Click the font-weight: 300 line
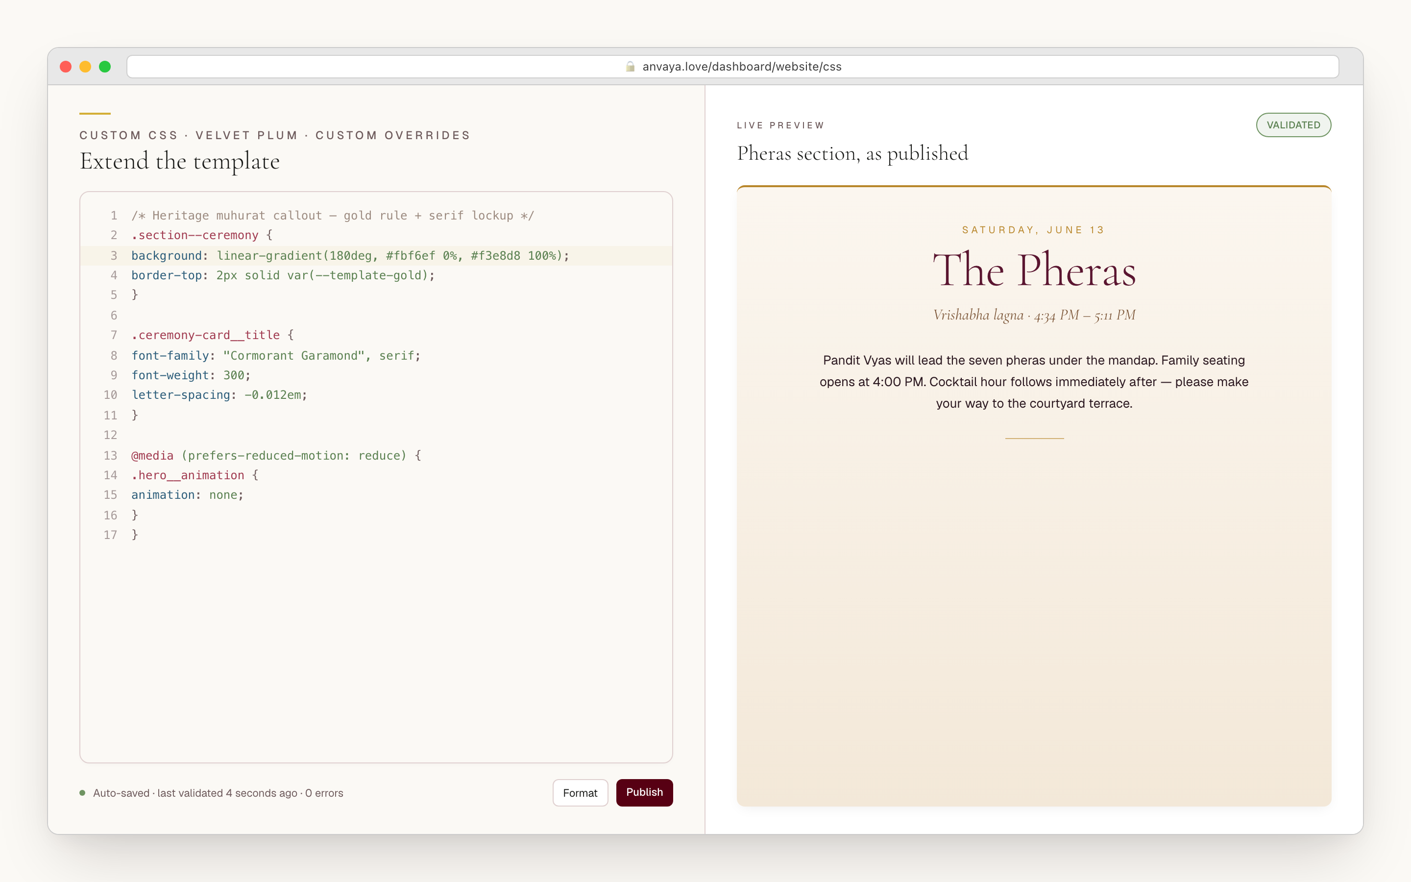 [191, 375]
